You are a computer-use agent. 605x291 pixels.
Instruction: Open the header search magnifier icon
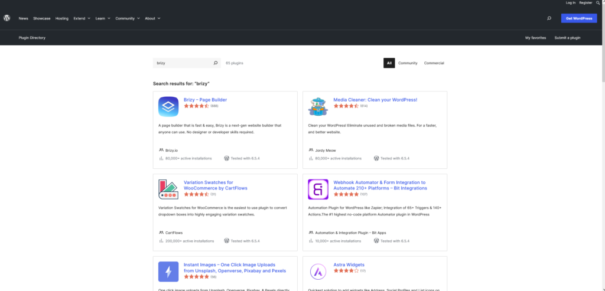pos(549,18)
